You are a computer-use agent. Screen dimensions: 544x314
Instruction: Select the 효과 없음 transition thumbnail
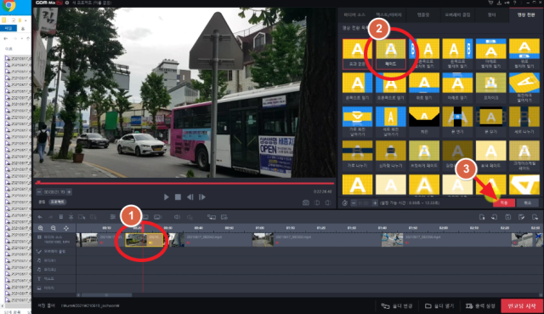357,54
